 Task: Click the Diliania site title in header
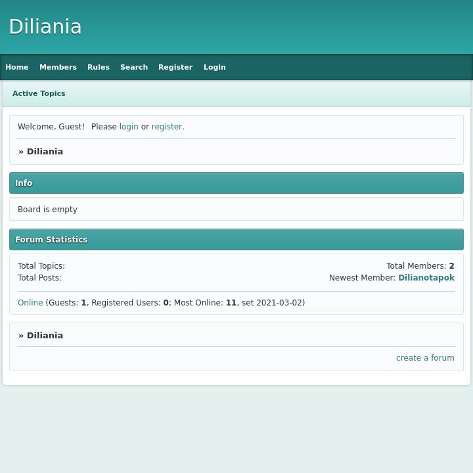(x=45, y=27)
